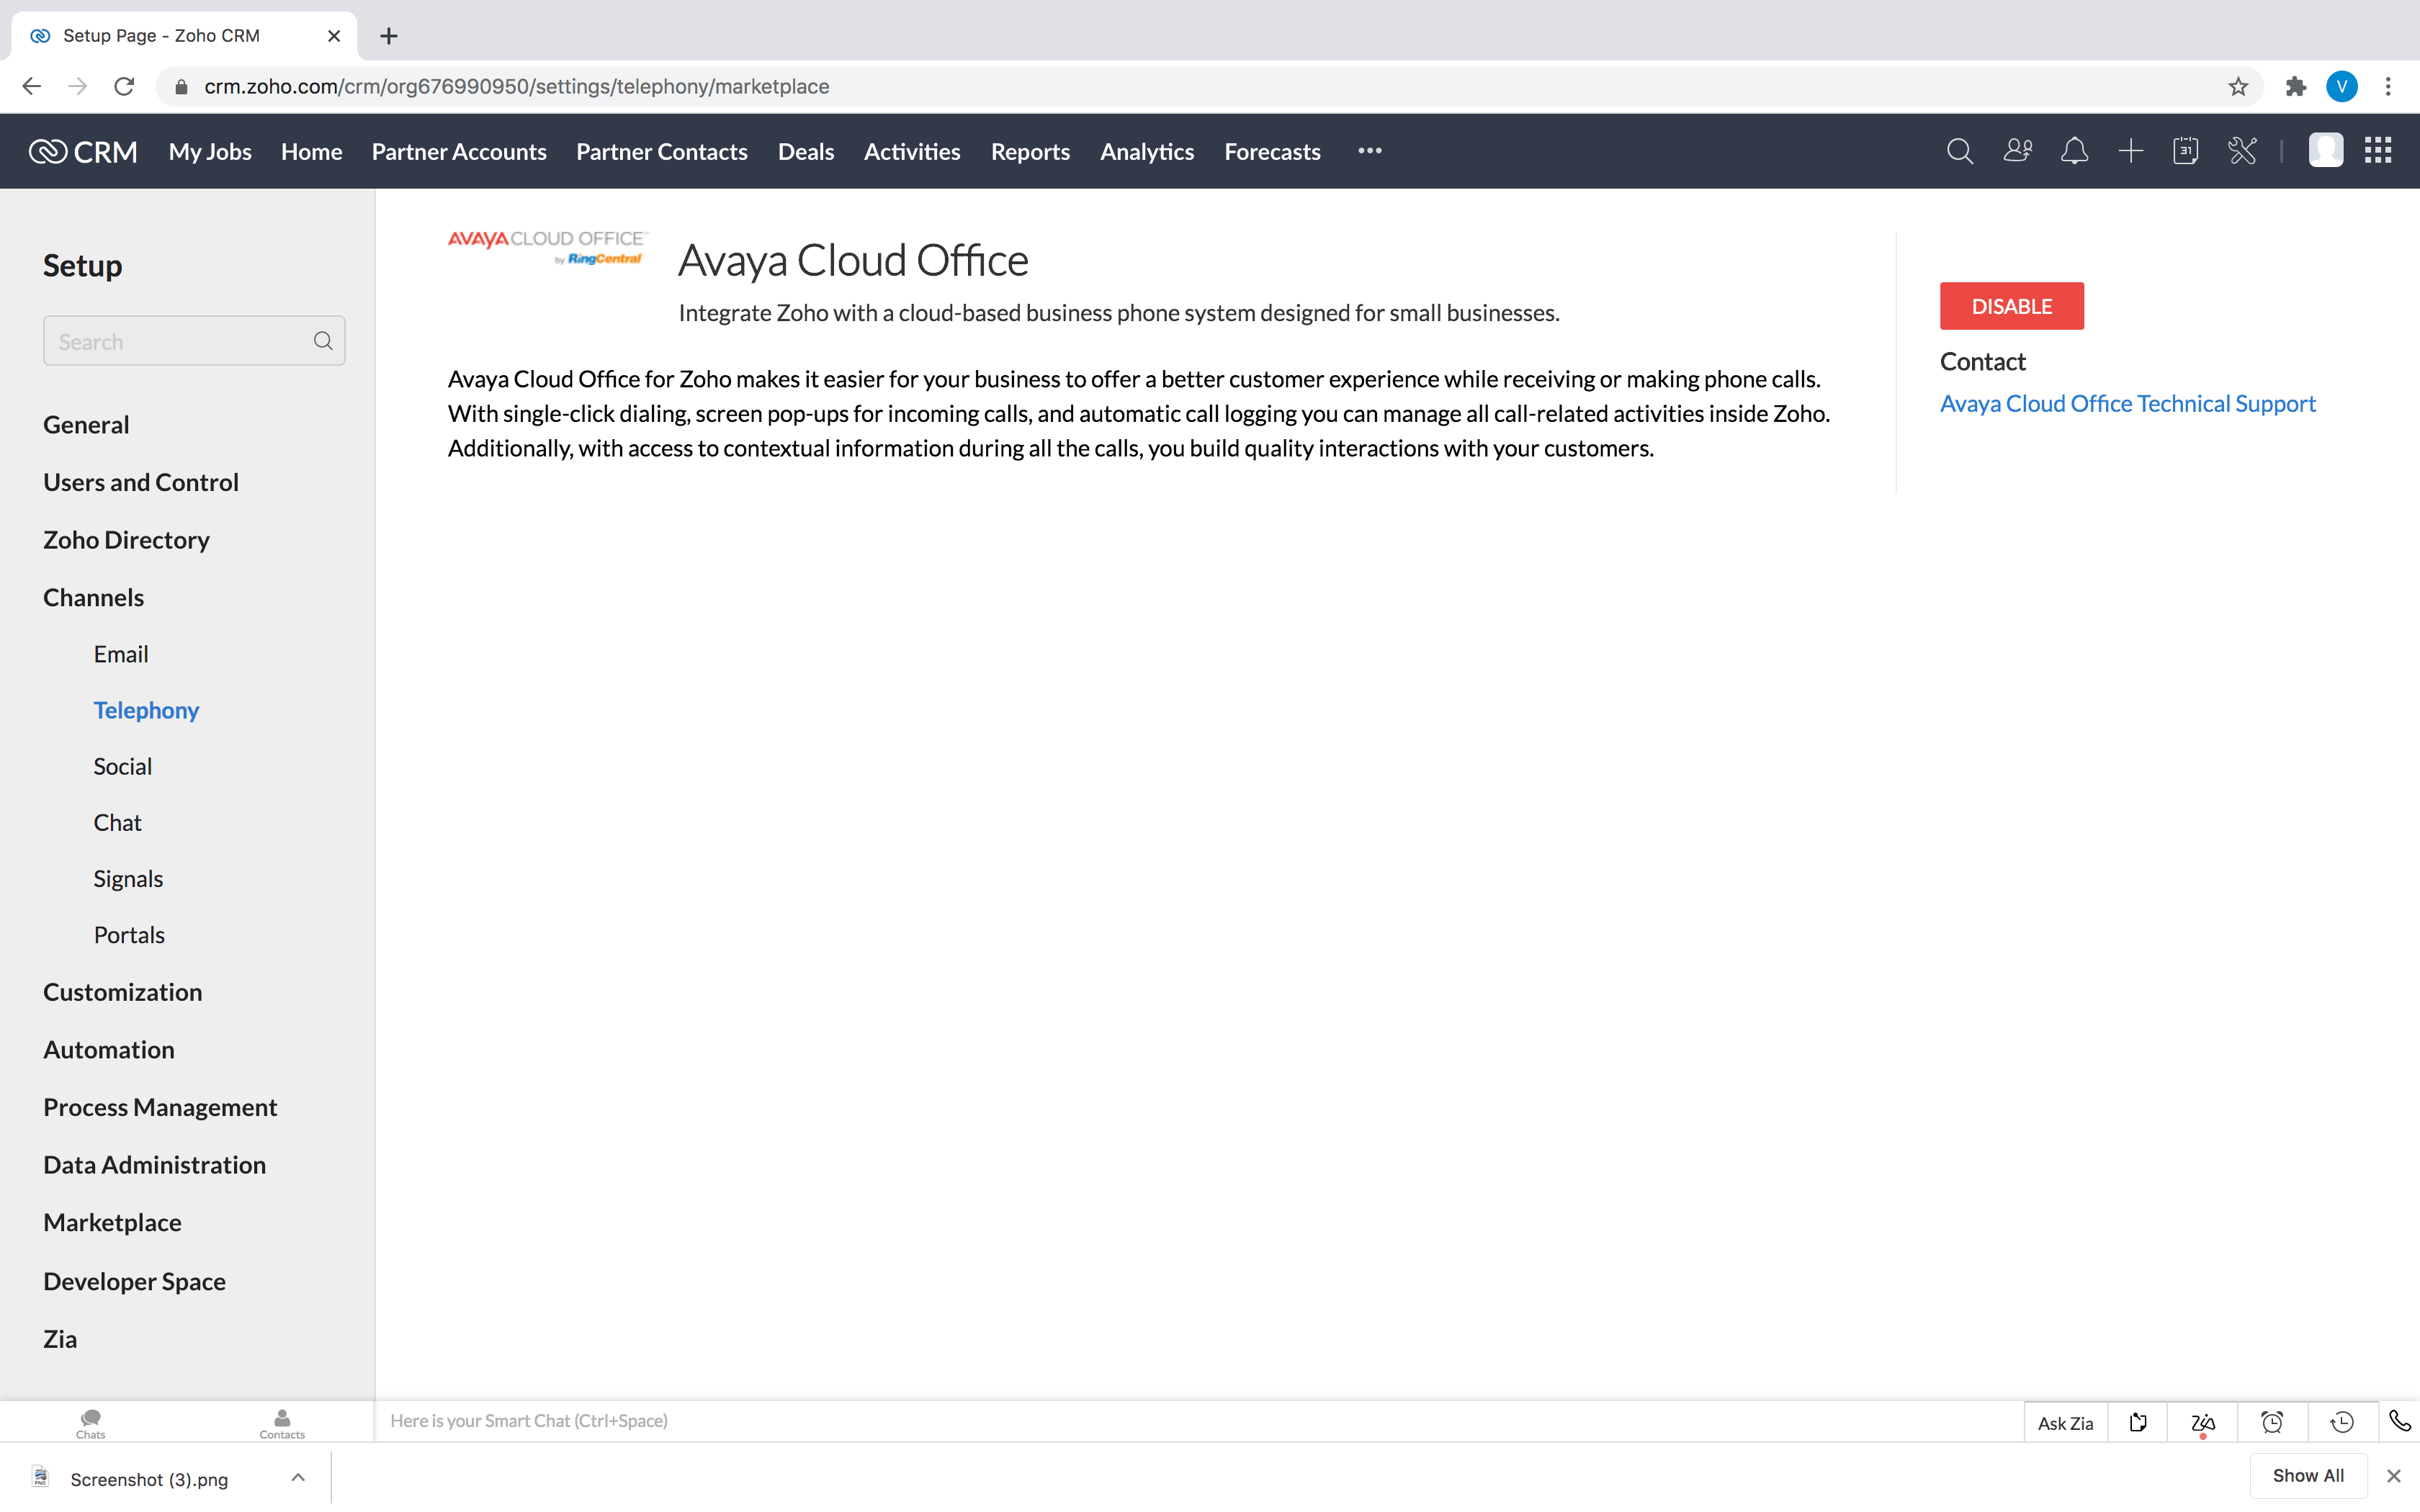Click the Zoho CRM logo
The image size is (2420, 1512).
83,151
